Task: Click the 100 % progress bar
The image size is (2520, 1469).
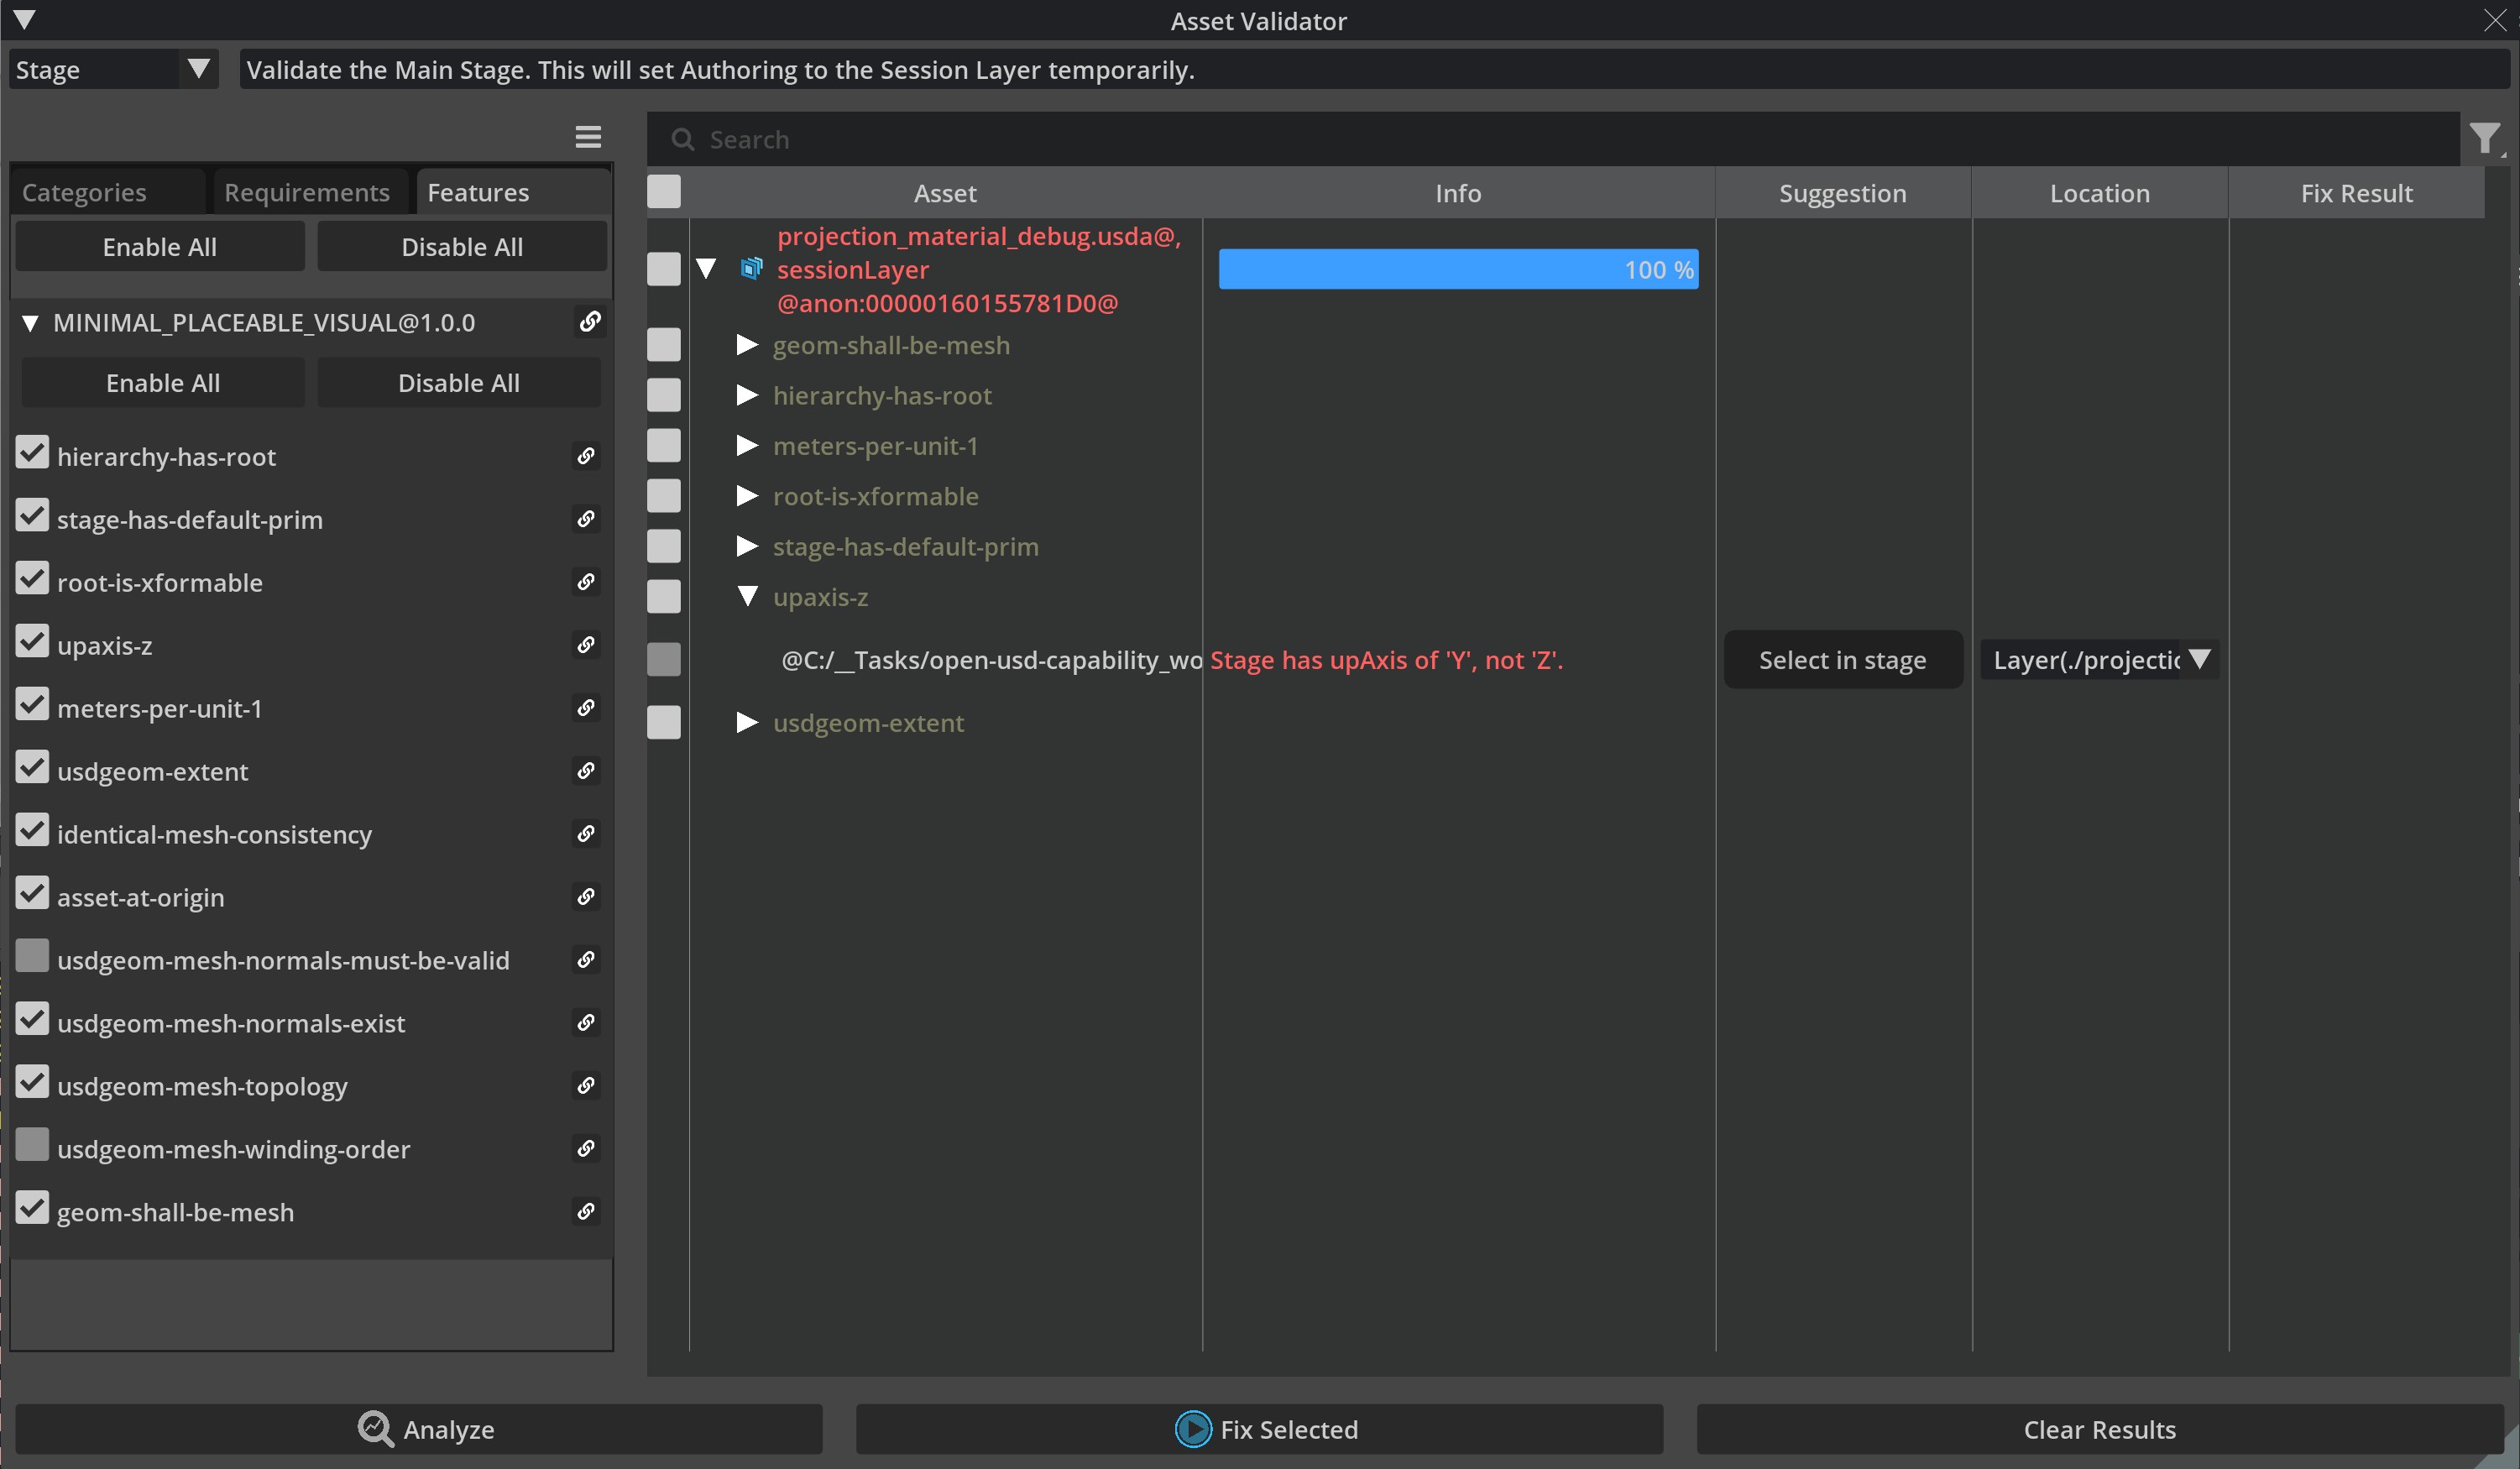Action: click(x=1457, y=270)
